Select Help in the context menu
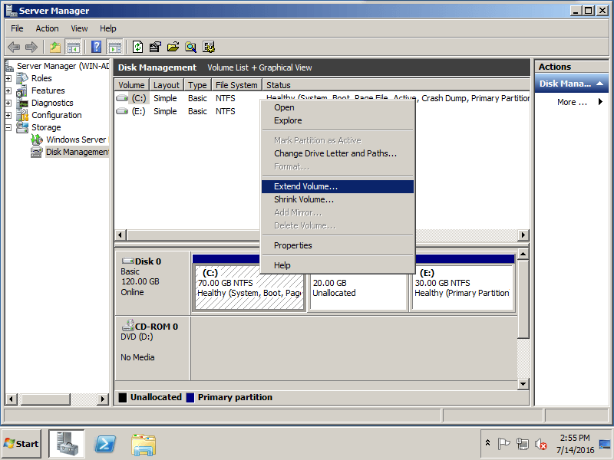The image size is (614, 460). (x=338, y=265)
